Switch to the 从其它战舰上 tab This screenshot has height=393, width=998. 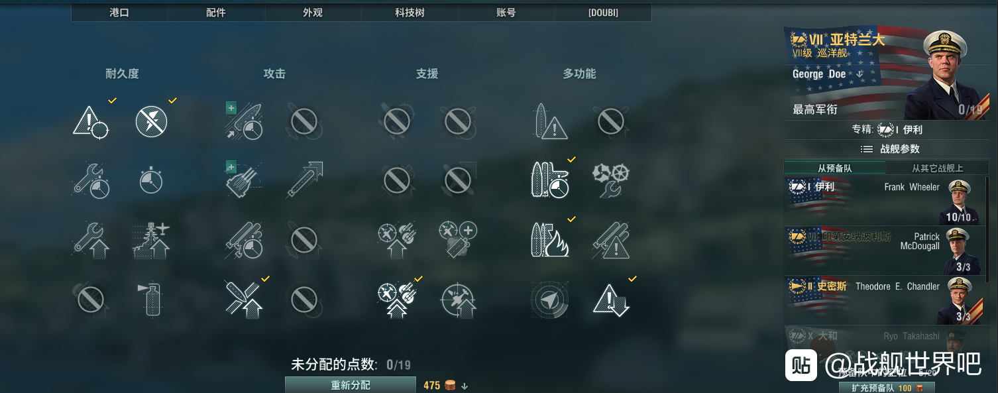(x=938, y=168)
